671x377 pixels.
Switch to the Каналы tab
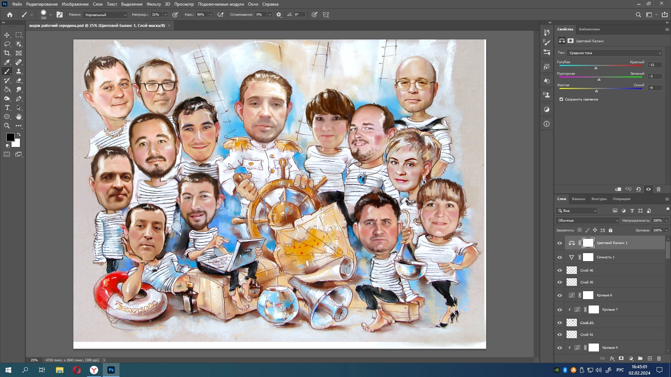(578, 199)
